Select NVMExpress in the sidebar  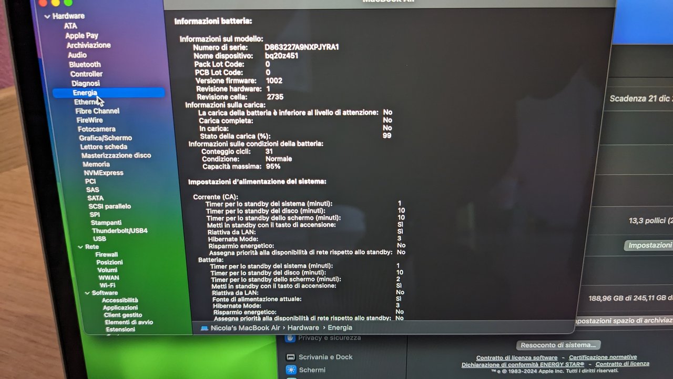click(104, 173)
